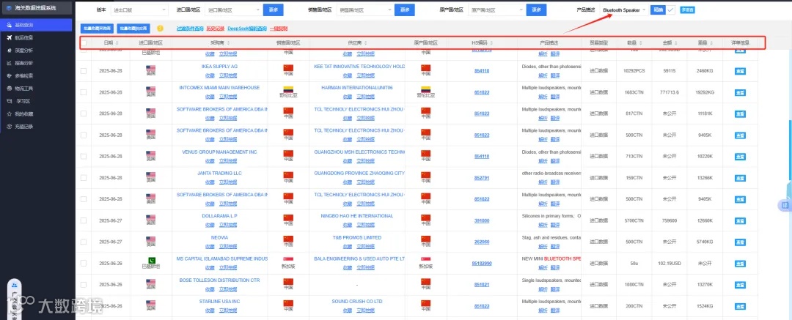Open the Bluetooth Speaker product description dropdown
The height and width of the screenshot is (320, 792).
(x=624, y=10)
